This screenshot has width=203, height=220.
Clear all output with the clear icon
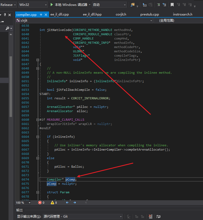click(150, 217)
